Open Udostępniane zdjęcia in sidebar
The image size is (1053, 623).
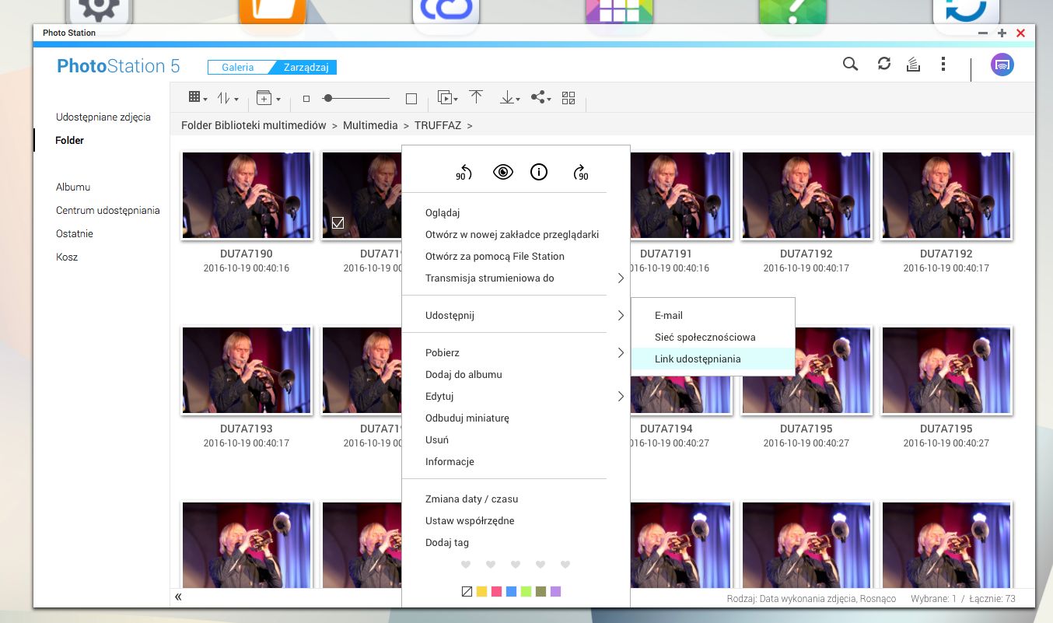[103, 117]
